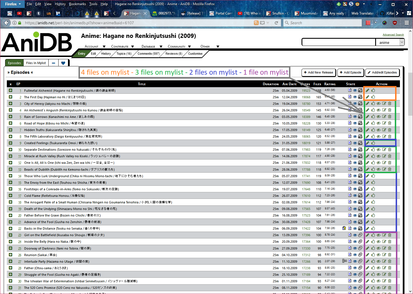Open the document details icon for episode 9
Image resolution: width=413 pixels, height=294 pixels.
click(350, 143)
